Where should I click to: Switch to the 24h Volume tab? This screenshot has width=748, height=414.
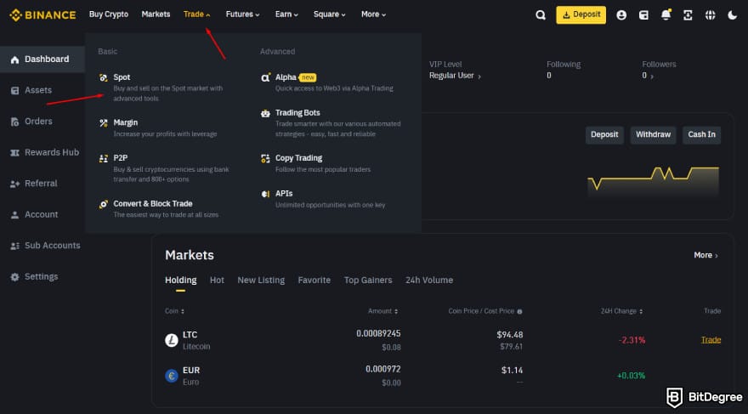[429, 280]
